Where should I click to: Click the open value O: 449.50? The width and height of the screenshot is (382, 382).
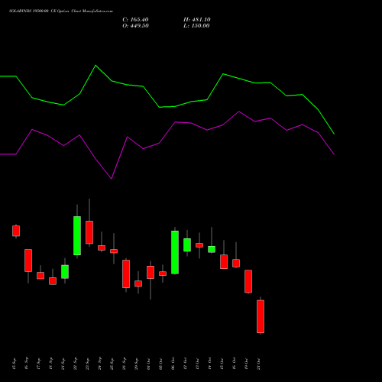[x=135, y=26]
